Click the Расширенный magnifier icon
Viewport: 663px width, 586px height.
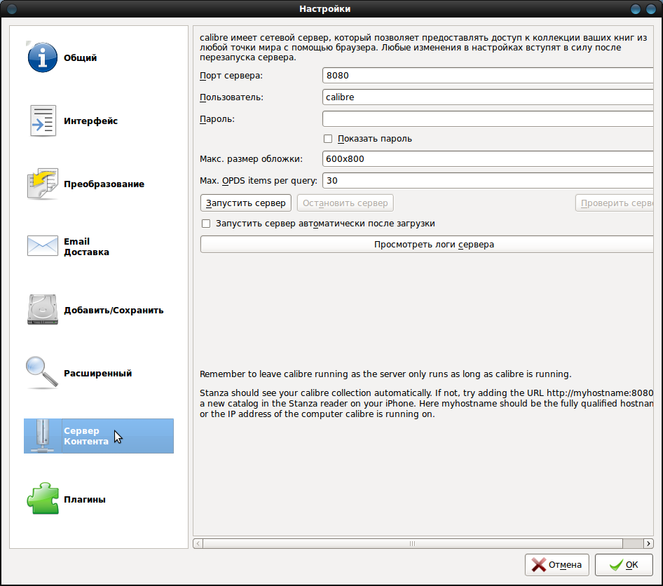(42, 373)
